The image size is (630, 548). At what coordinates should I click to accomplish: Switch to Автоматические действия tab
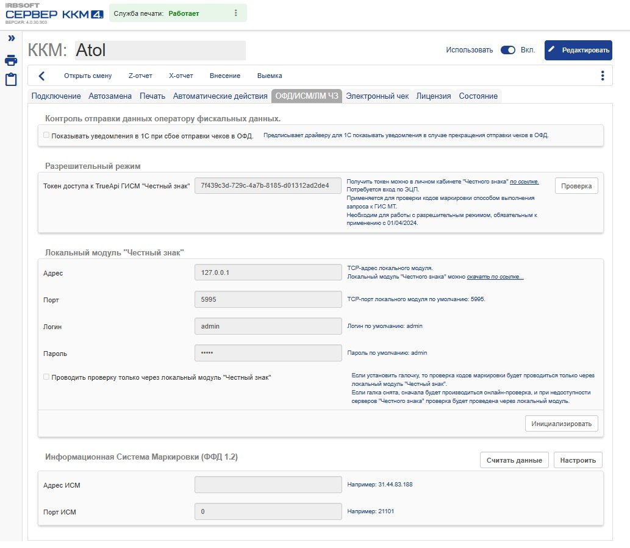coord(220,96)
